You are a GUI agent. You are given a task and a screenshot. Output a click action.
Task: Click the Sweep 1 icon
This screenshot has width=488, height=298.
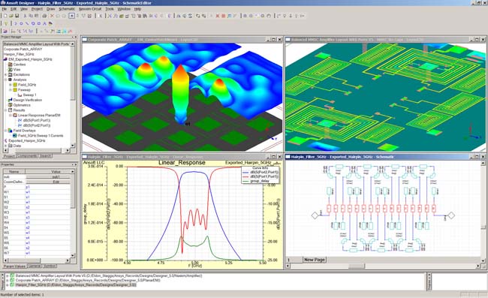pos(20,95)
